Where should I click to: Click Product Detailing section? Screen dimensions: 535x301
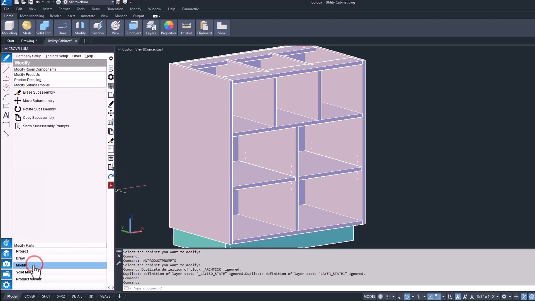coord(60,80)
